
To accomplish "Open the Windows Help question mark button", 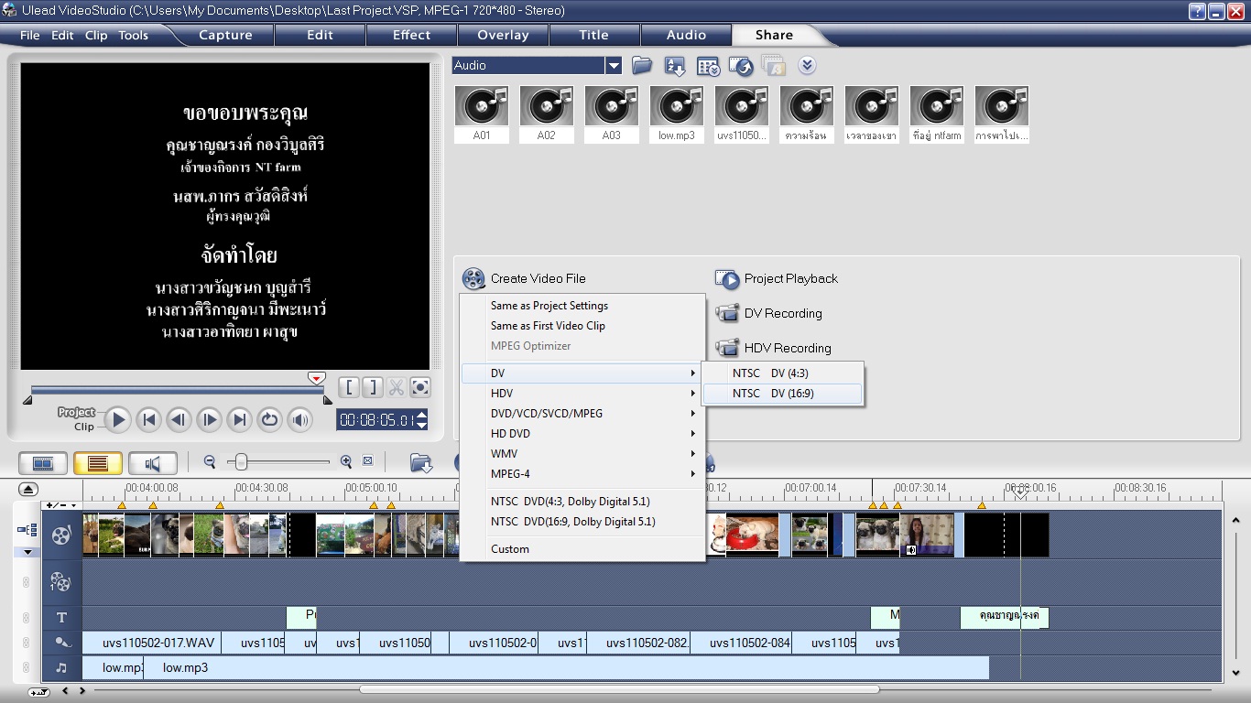I will tap(1198, 11).
